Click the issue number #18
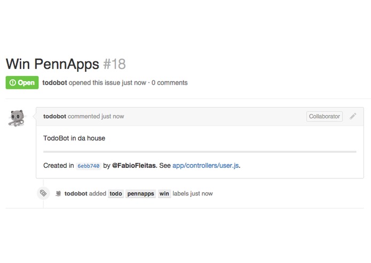Image resolution: width=371 pixels, height=263 pixels. click(115, 64)
